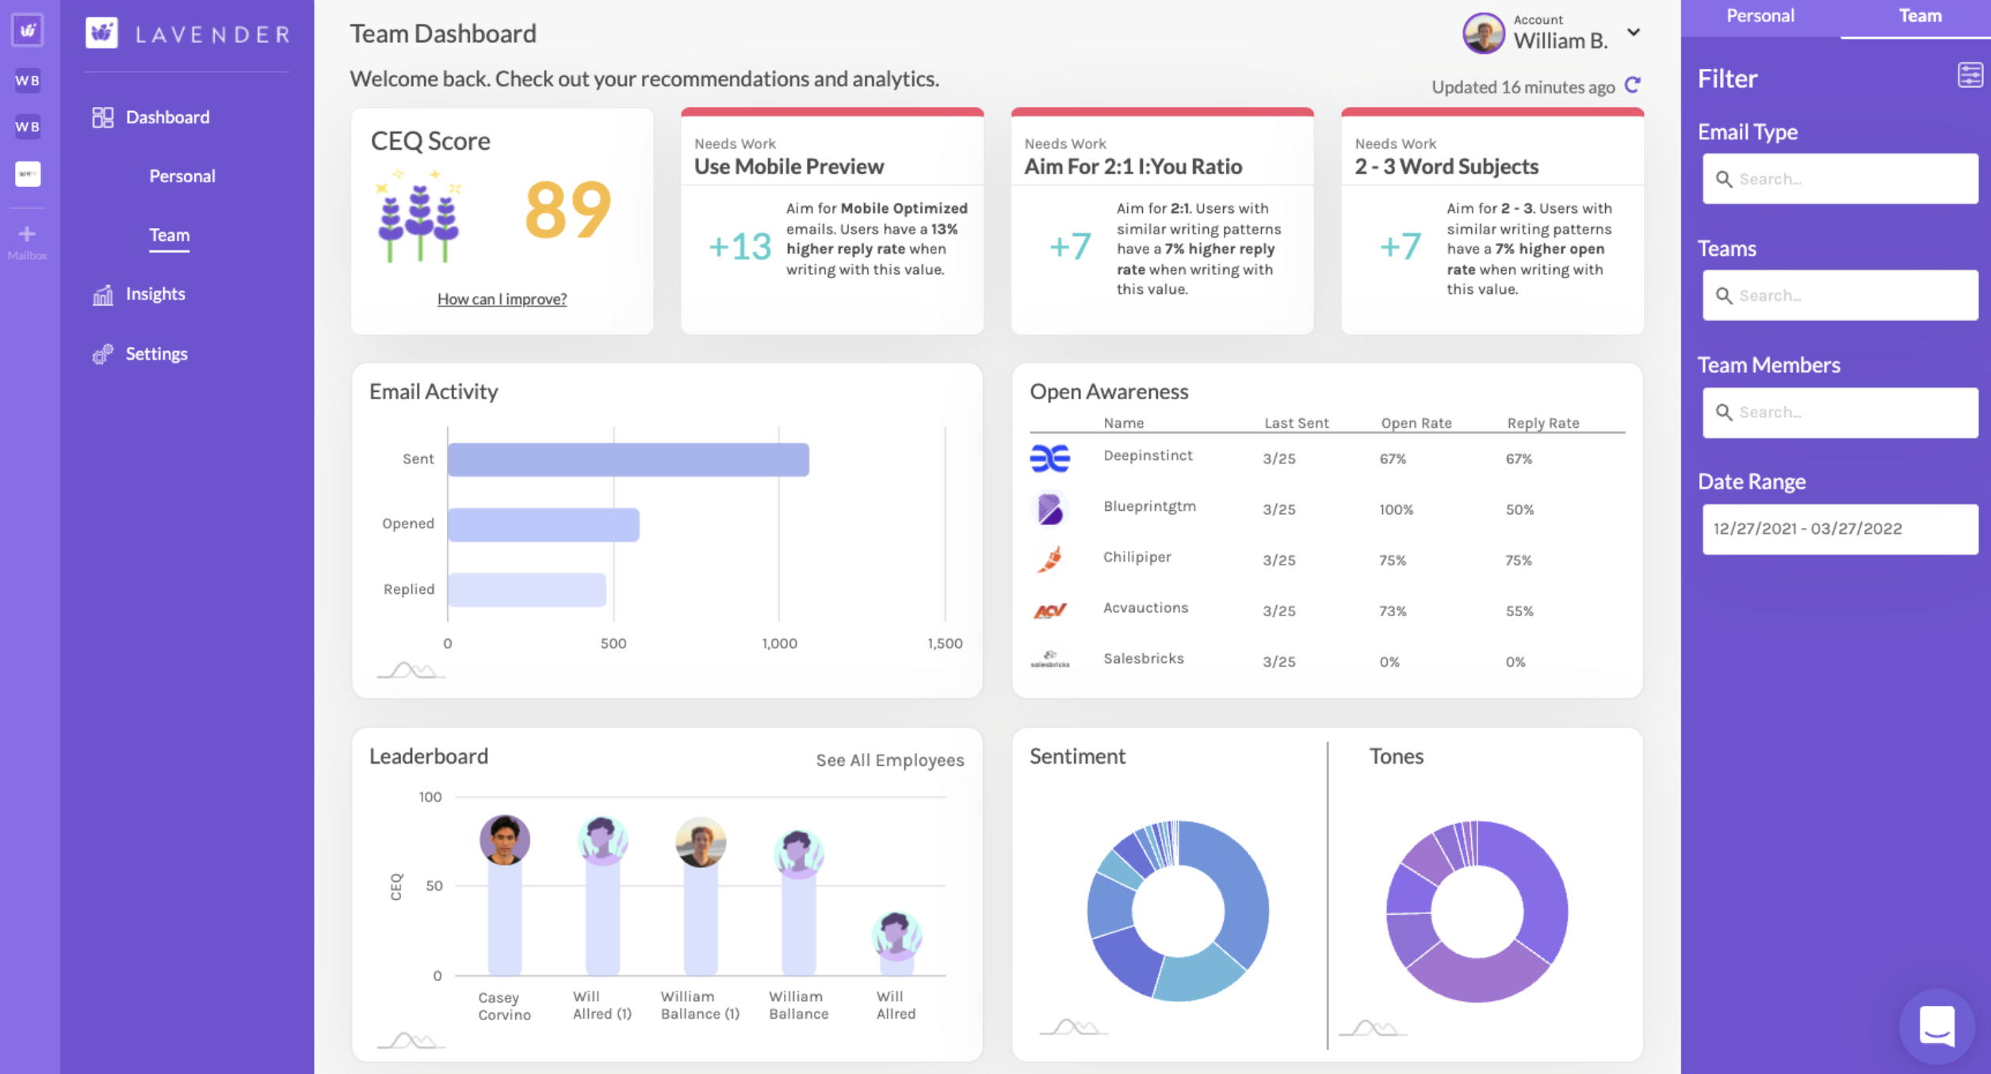1991x1074 pixels.
Task: Click the Insights bar chart icon
Action: click(x=102, y=295)
